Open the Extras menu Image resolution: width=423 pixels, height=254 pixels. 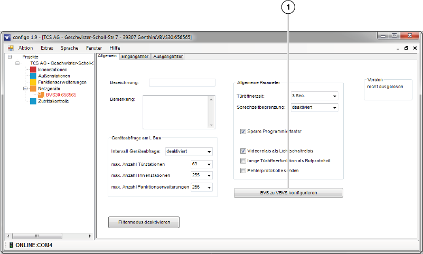(x=48, y=48)
